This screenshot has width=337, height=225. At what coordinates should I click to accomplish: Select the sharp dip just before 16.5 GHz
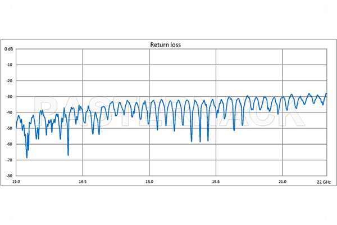pos(68,154)
